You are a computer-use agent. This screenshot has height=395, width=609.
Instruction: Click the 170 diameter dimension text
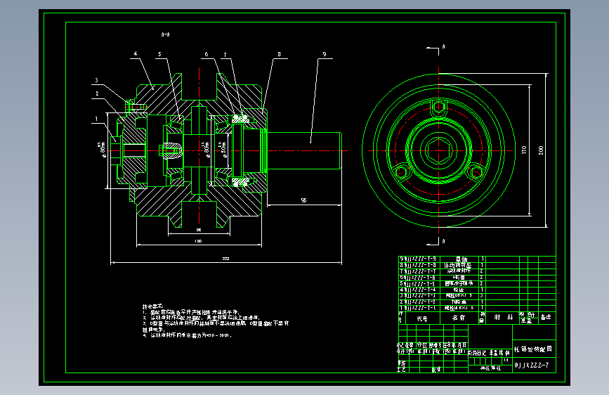click(524, 150)
